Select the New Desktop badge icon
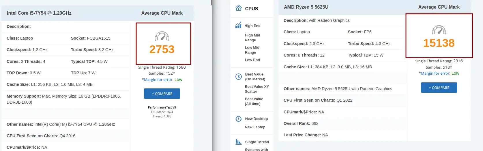The width and height of the screenshot is (483, 151). [x=239, y=119]
